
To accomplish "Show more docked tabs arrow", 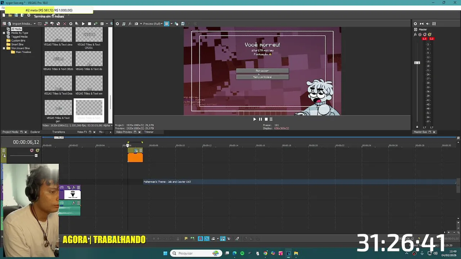I will pos(111,132).
